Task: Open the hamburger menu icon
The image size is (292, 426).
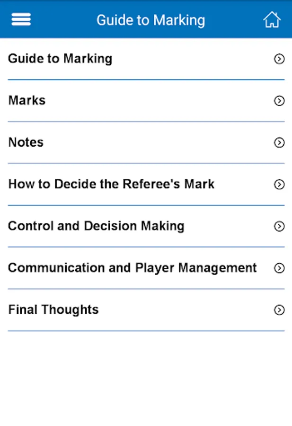Action: tap(21, 19)
